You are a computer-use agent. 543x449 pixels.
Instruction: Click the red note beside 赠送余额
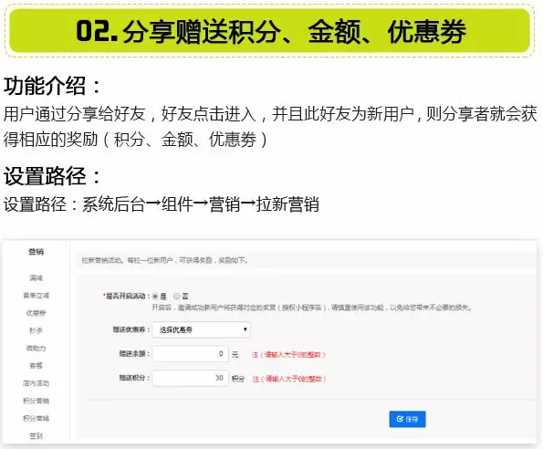(x=288, y=354)
